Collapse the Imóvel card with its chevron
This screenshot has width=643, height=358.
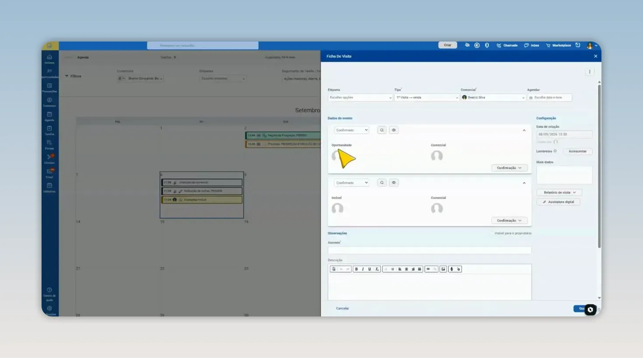click(524, 183)
